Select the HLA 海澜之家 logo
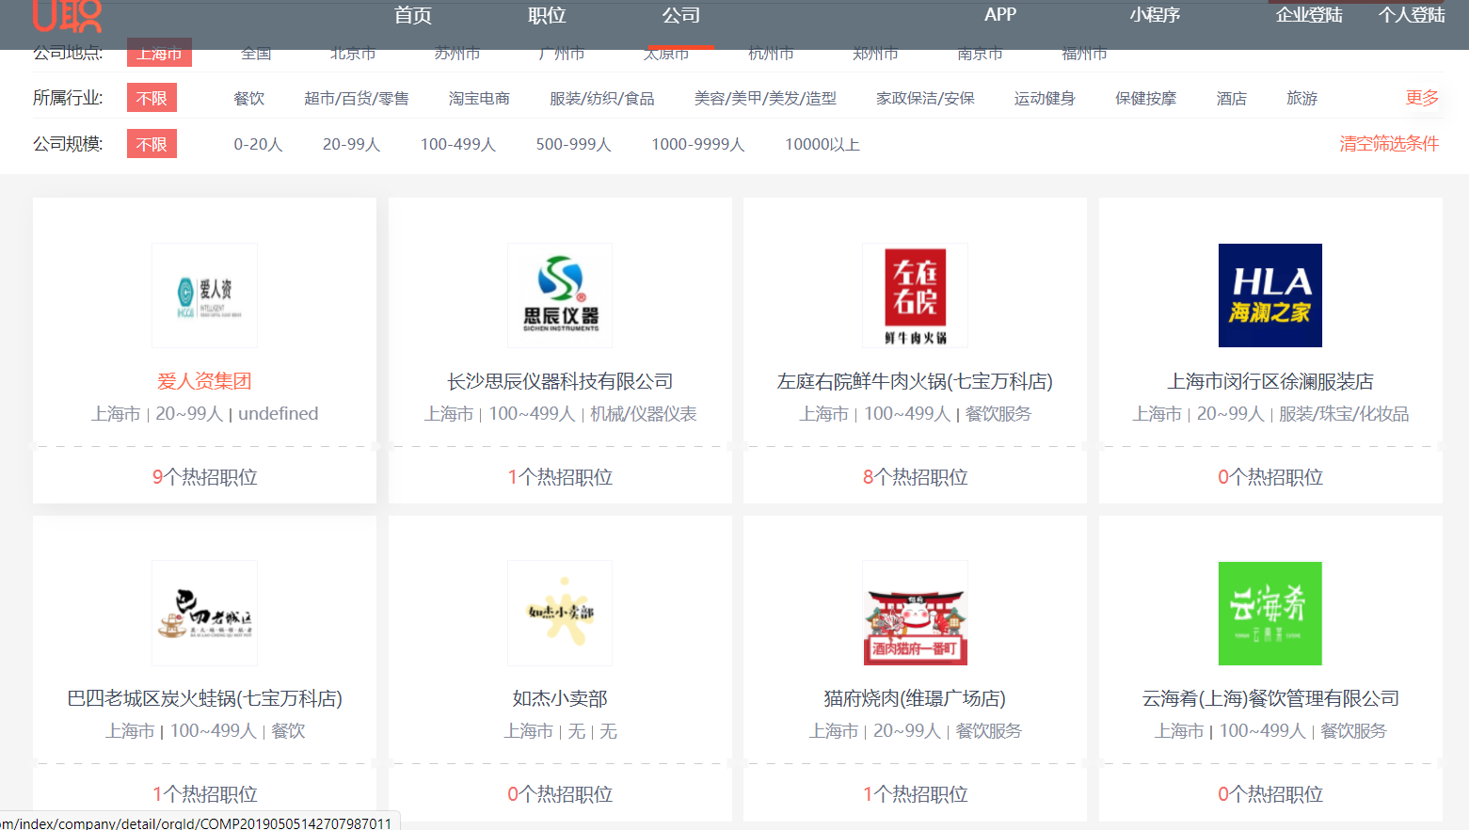Image resolution: width=1469 pixels, height=830 pixels. (1269, 295)
